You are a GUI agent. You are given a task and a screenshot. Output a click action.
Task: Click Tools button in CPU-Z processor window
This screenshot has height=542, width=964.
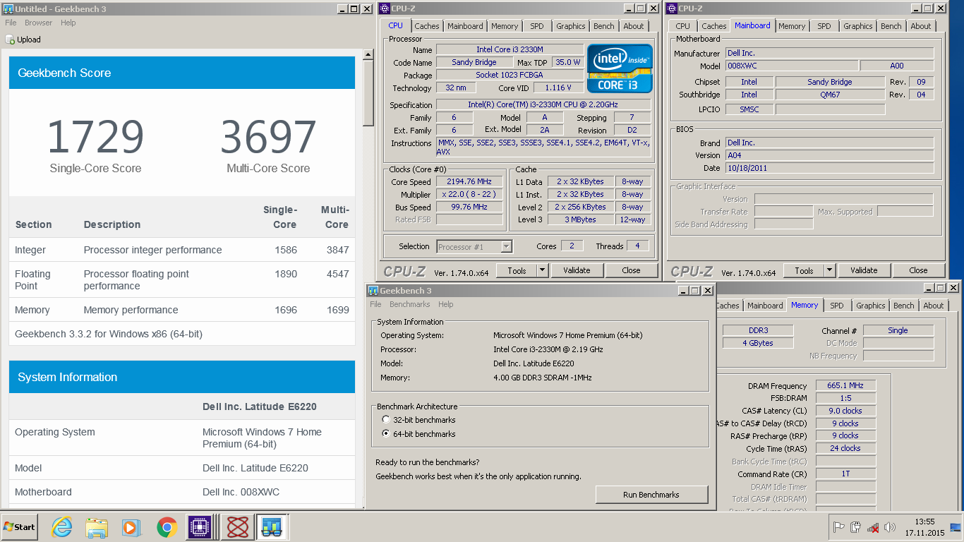coord(517,270)
